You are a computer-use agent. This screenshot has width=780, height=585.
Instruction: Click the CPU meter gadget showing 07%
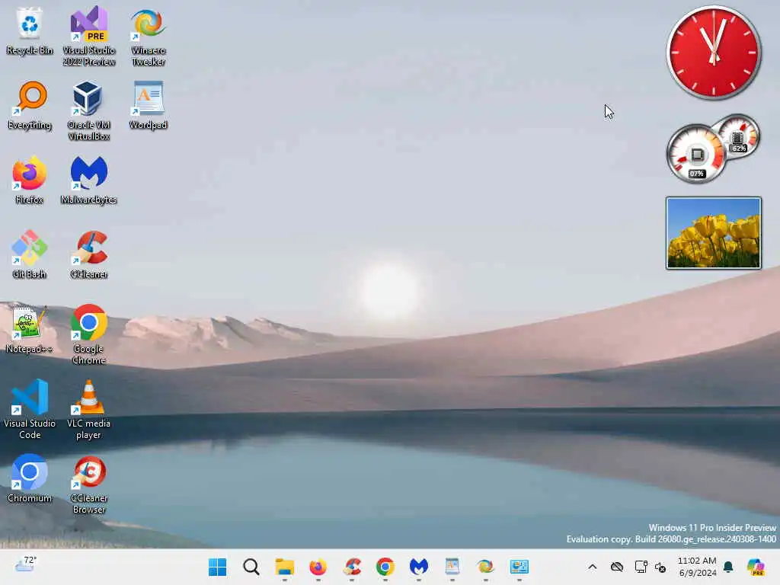pyautogui.click(x=696, y=155)
